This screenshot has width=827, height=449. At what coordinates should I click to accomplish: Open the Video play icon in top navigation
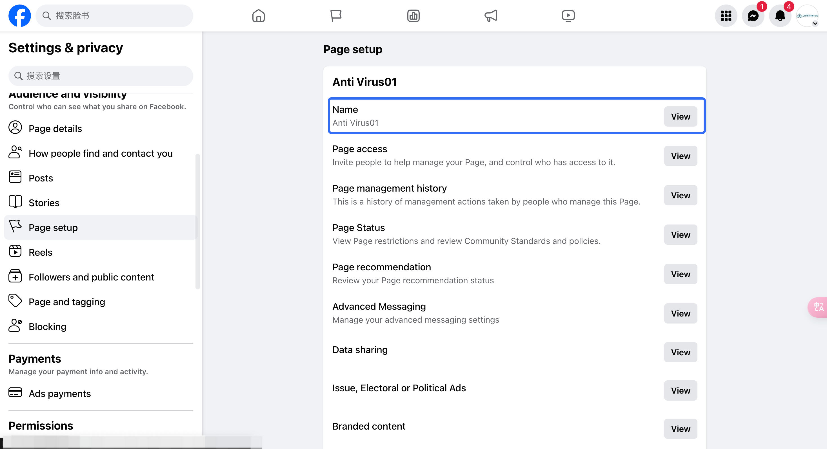tap(568, 16)
